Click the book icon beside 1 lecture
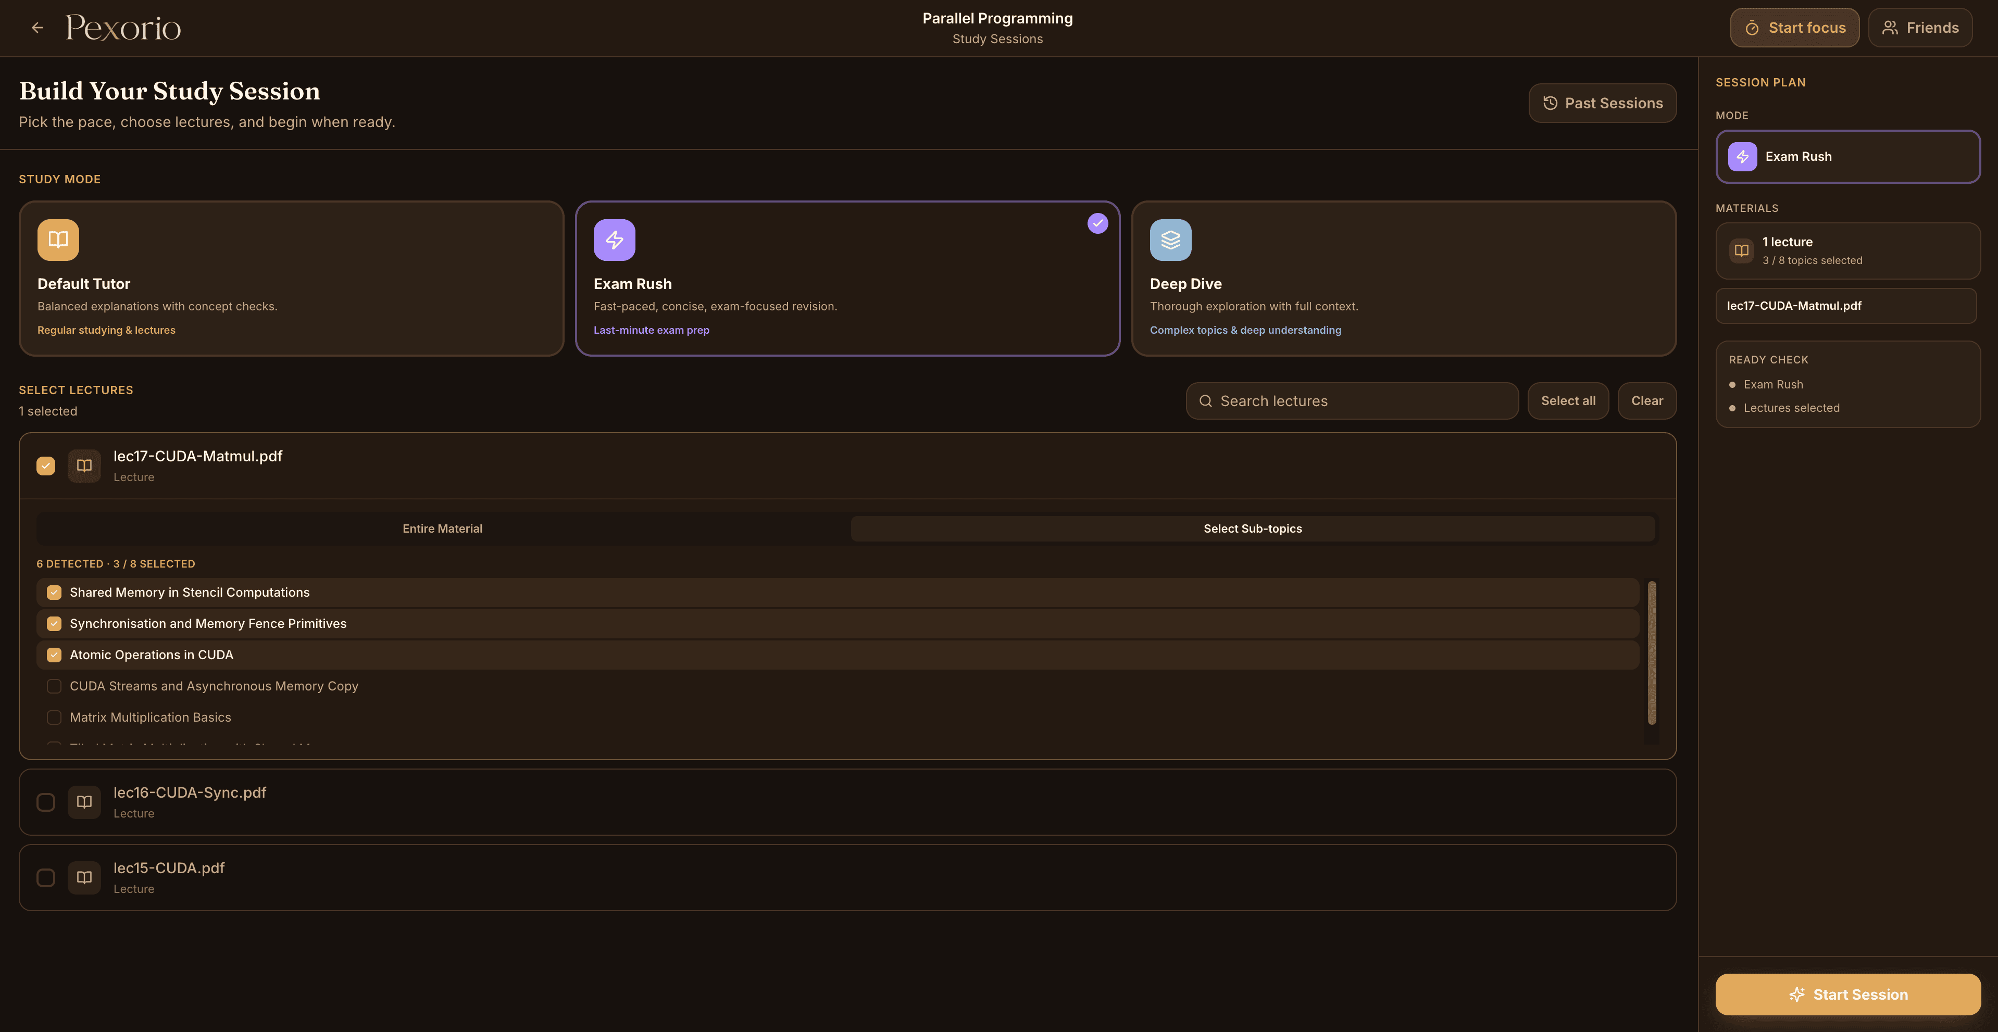This screenshot has width=1998, height=1032. pyautogui.click(x=1741, y=250)
